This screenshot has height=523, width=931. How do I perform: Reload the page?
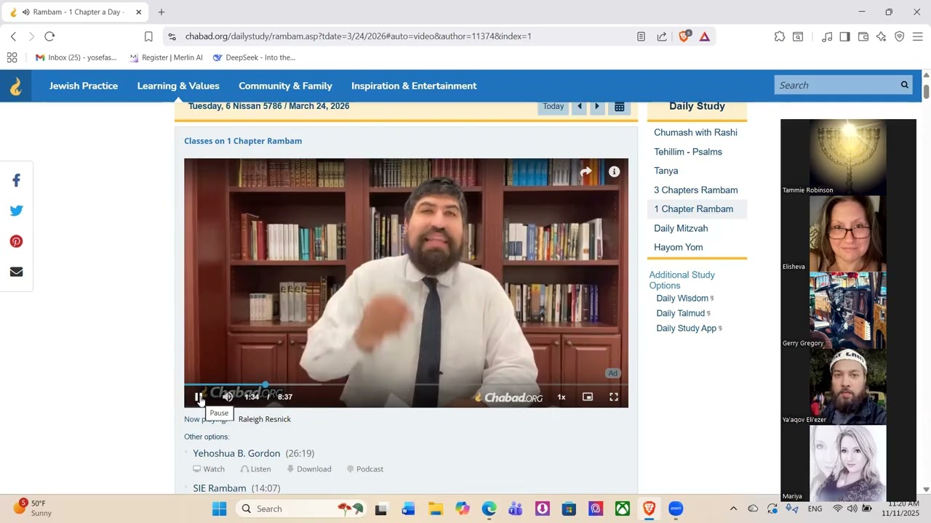[x=49, y=36]
